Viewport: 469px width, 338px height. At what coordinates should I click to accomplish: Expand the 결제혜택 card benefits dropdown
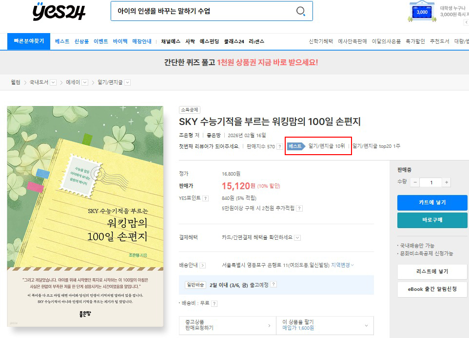click(x=297, y=238)
